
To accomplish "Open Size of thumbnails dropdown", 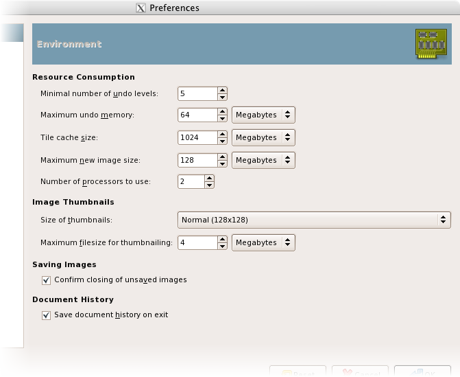I will point(314,220).
